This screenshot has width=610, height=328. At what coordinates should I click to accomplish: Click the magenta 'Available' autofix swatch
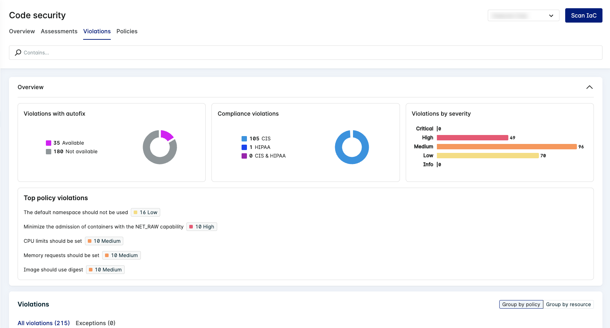tap(48, 143)
